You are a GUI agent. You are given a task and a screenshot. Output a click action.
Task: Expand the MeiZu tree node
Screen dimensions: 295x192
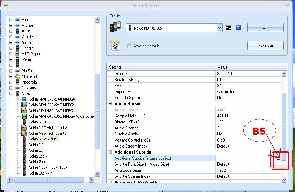(11, 71)
